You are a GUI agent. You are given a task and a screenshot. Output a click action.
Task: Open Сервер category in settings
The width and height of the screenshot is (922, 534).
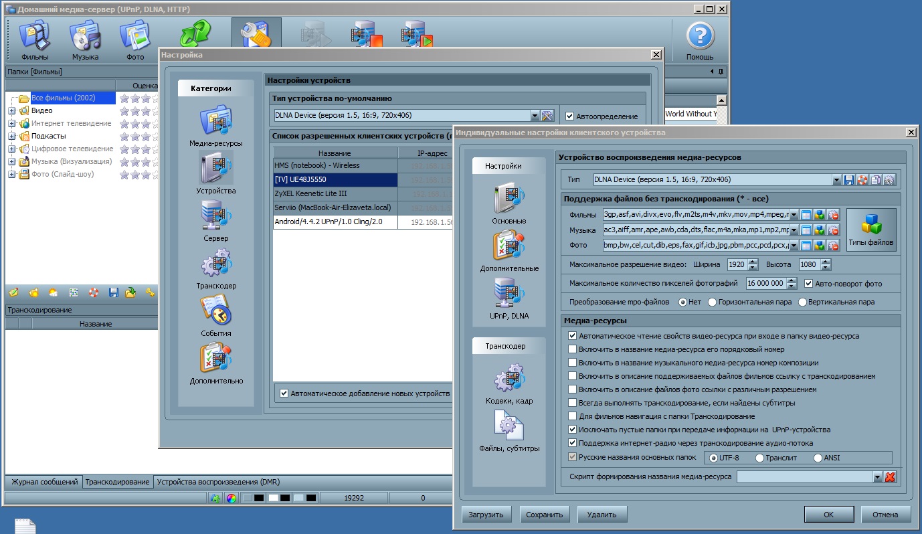[215, 216]
